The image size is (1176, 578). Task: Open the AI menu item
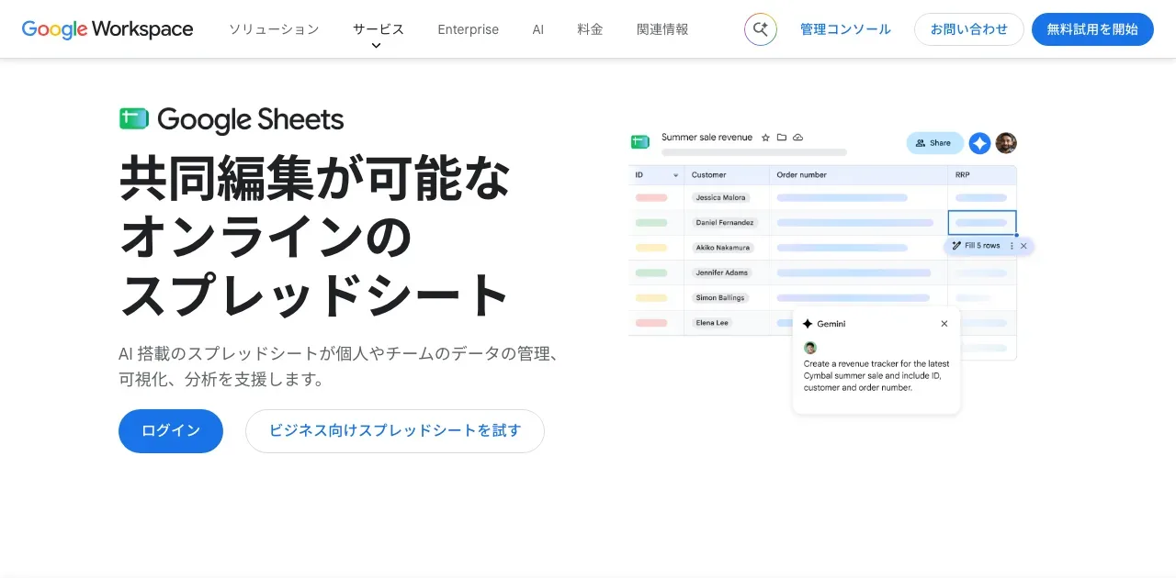click(538, 29)
